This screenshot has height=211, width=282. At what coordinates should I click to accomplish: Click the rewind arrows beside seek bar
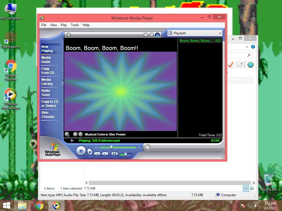97,147
